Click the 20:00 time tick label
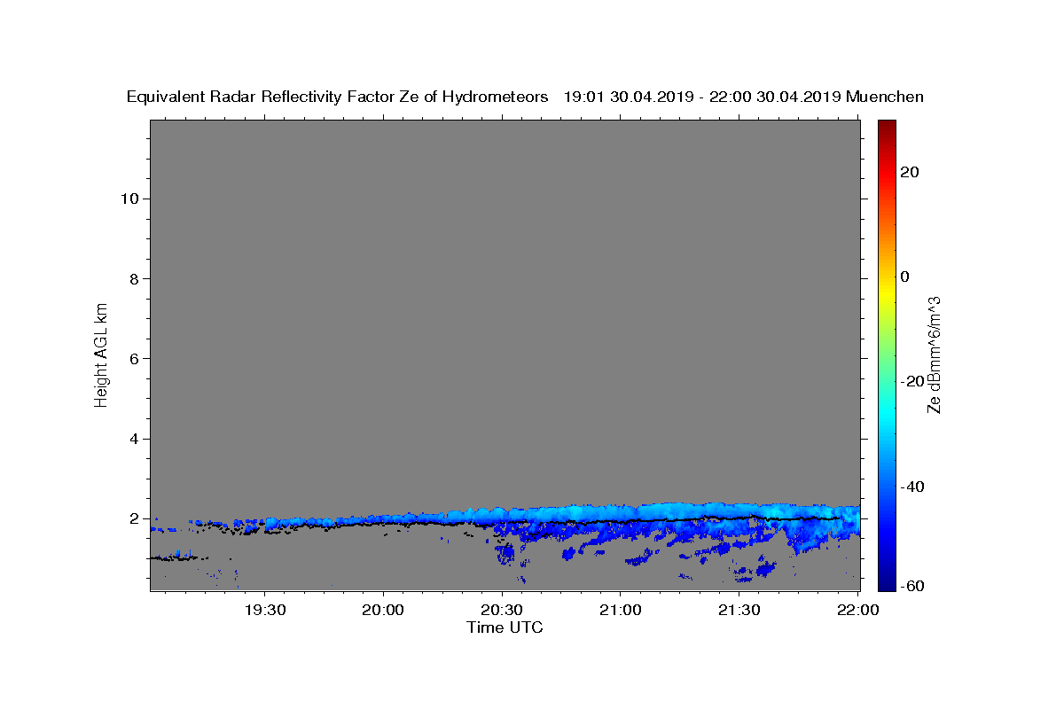The height and width of the screenshot is (709, 1064). coord(384,610)
